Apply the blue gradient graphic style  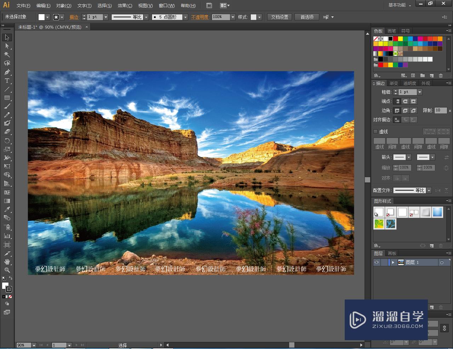(437, 212)
